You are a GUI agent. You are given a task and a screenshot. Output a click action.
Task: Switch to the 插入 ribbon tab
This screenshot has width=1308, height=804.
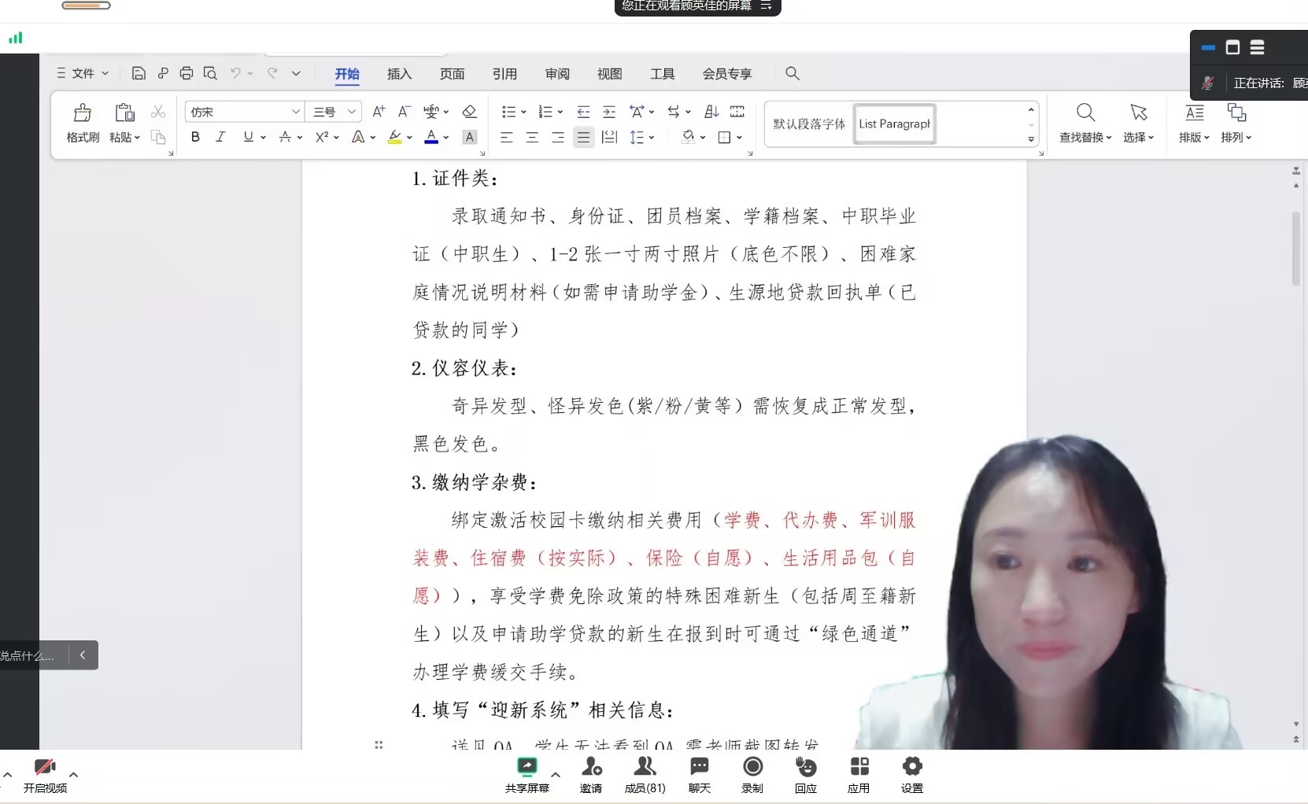click(399, 74)
